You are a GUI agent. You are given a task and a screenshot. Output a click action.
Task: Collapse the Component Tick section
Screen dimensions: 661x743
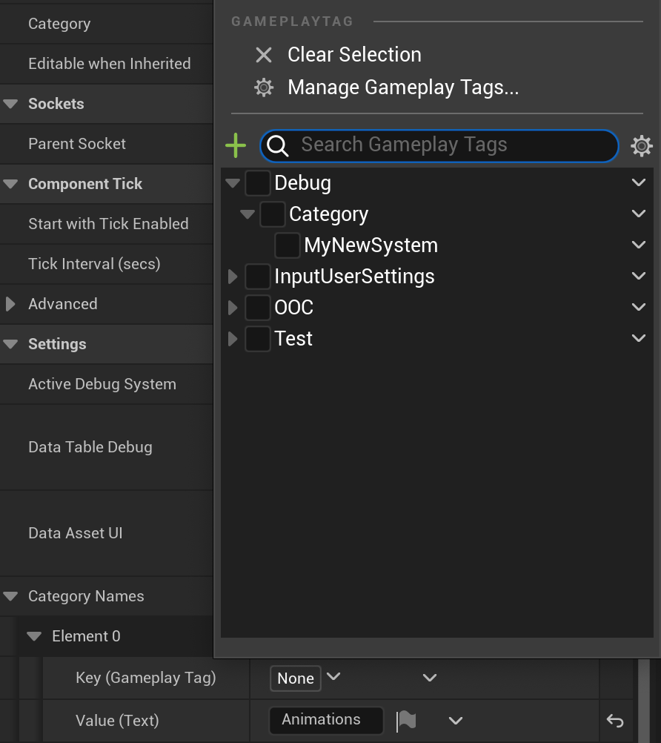10,184
